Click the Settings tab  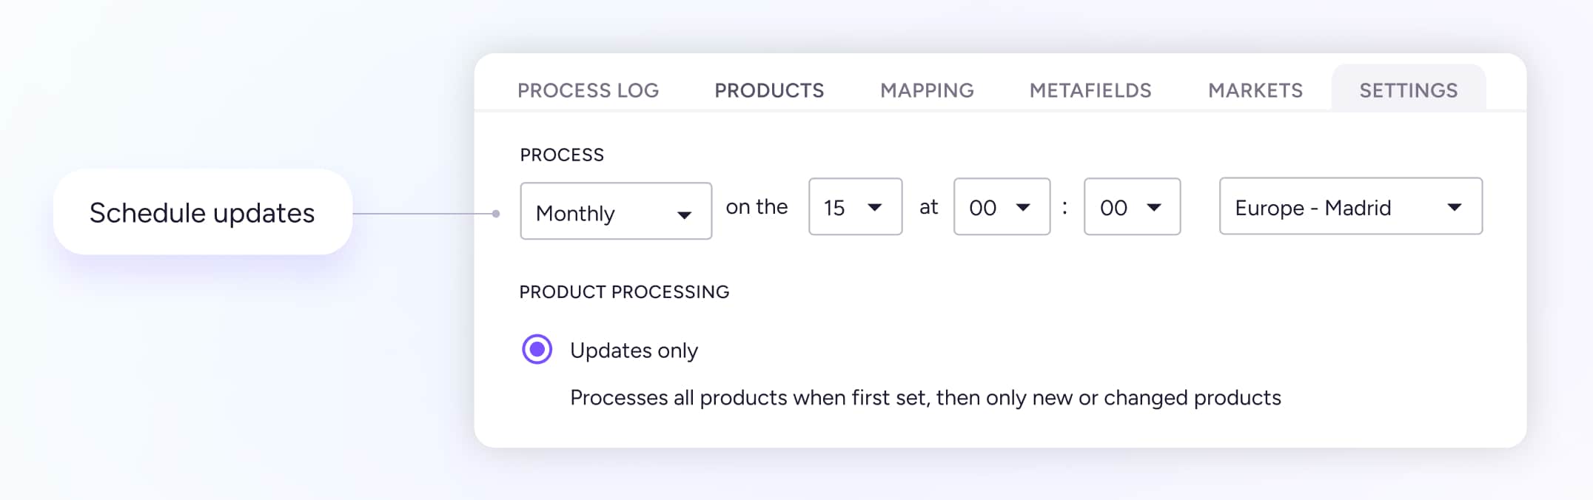pyautogui.click(x=1408, y=90)
